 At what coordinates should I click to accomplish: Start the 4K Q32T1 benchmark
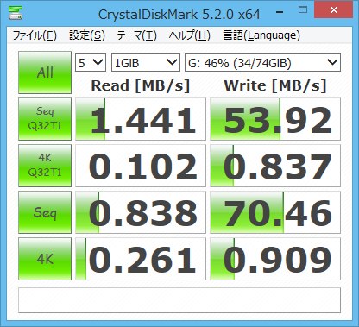pos(45,166)
